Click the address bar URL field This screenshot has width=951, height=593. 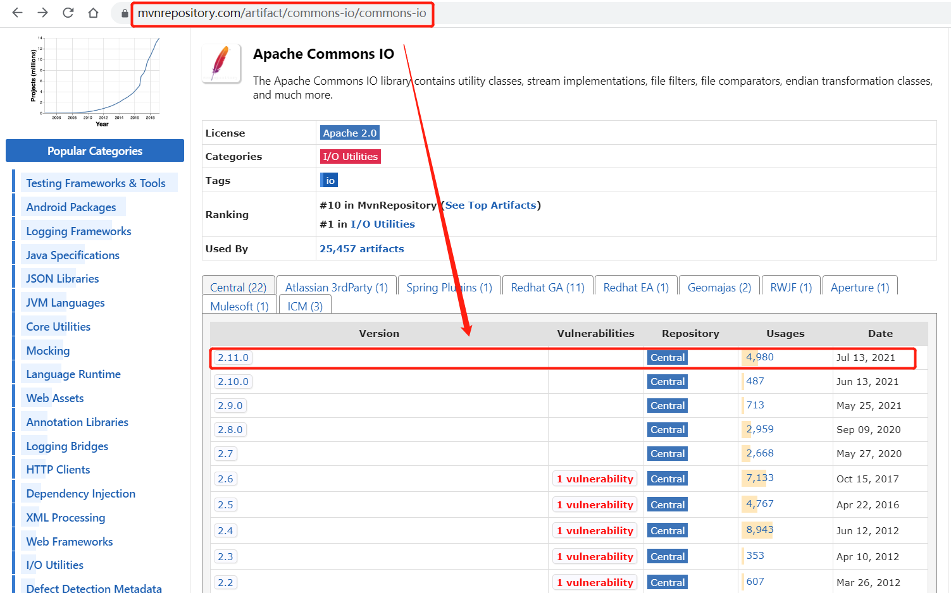click(282, 13)
